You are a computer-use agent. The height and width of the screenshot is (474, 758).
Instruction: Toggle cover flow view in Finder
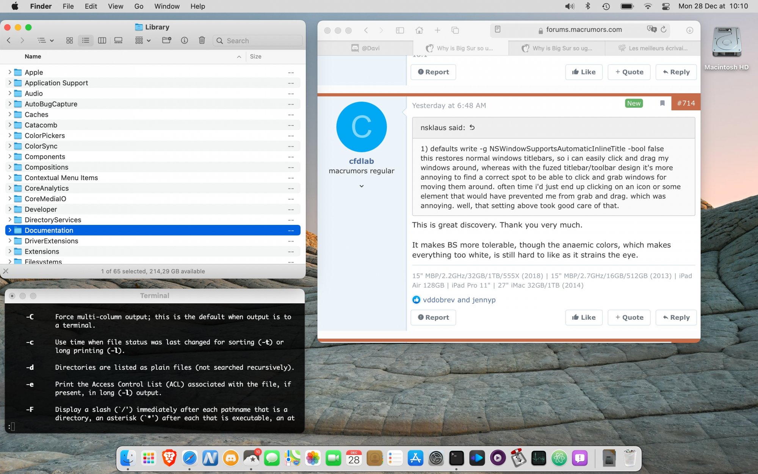pyautogui.click(x=118, y=41)
